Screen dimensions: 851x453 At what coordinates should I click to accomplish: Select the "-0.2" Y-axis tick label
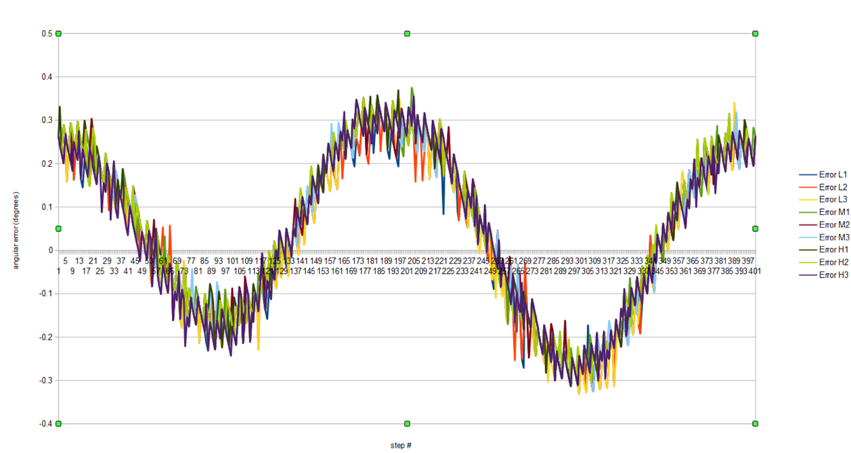pyautogui.click(x=46, y=337)
